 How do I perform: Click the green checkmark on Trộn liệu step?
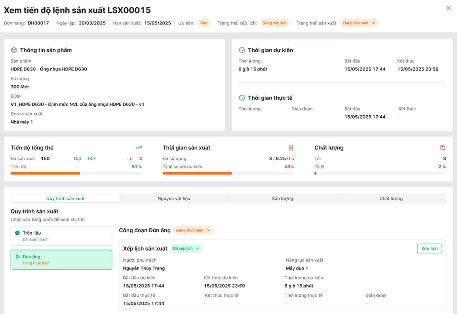(x=18, y=233)
